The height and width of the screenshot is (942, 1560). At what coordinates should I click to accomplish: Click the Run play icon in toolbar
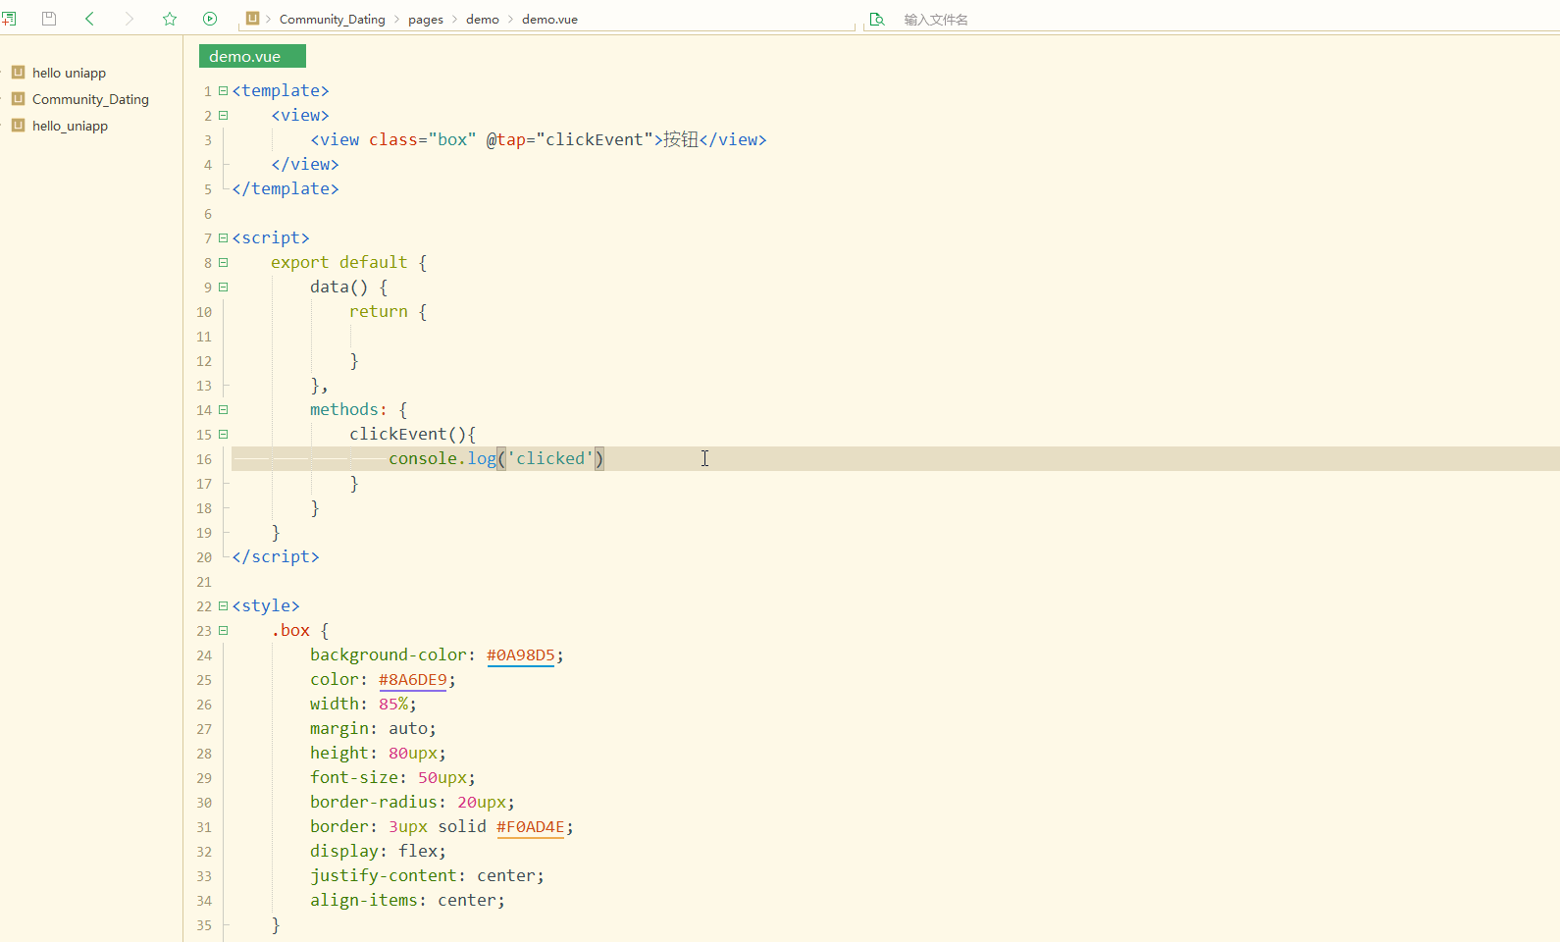[x=210, y=19]
